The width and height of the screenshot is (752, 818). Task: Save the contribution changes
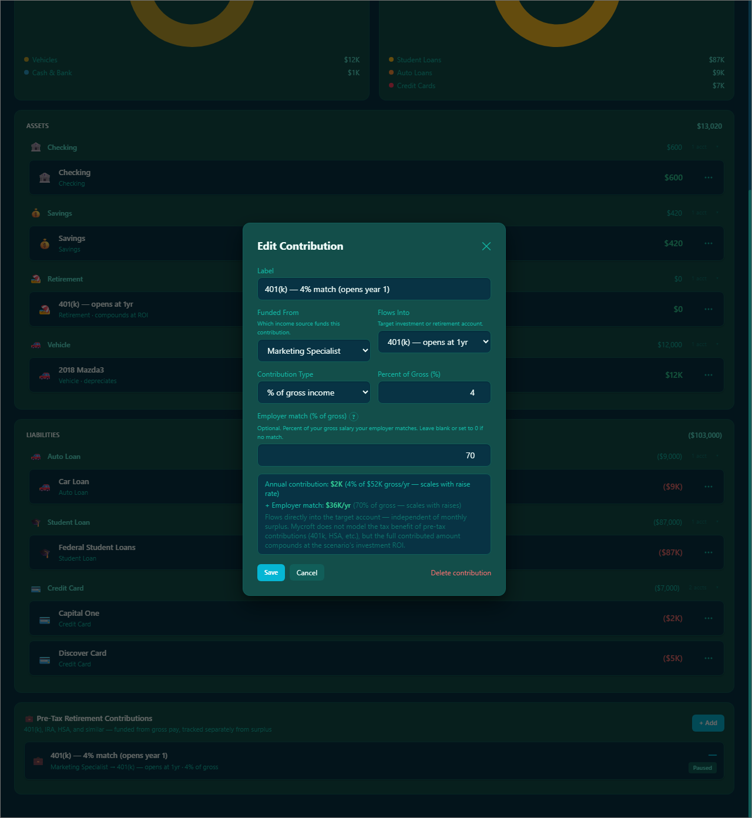coord(271,572)
